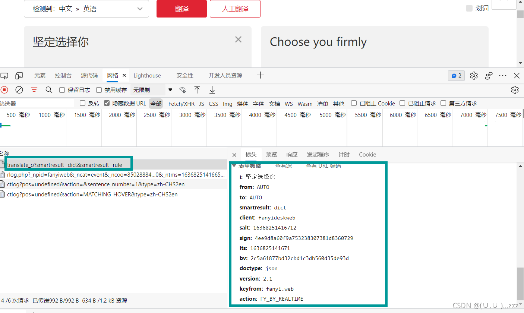The image size is (524, 313).
Task: Open the 安全性 tab
Action: tap(185, 75)
